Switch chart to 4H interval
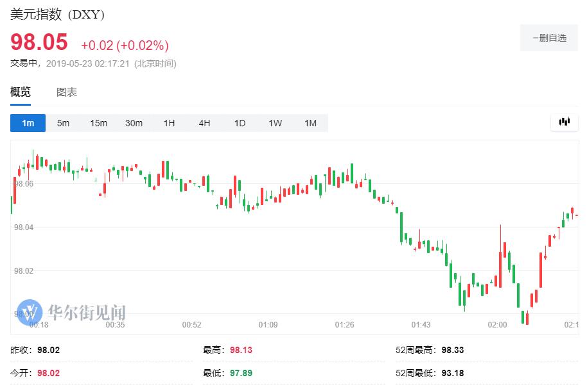Image resolution: width=587 pixels, height=389 pixels. tap(204, 123)
